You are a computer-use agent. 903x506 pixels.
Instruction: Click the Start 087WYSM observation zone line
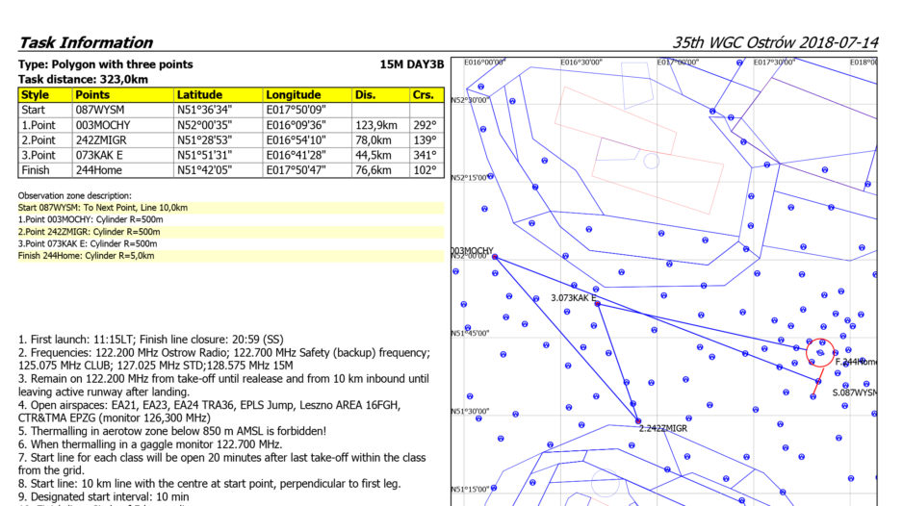tap(103, 207)
